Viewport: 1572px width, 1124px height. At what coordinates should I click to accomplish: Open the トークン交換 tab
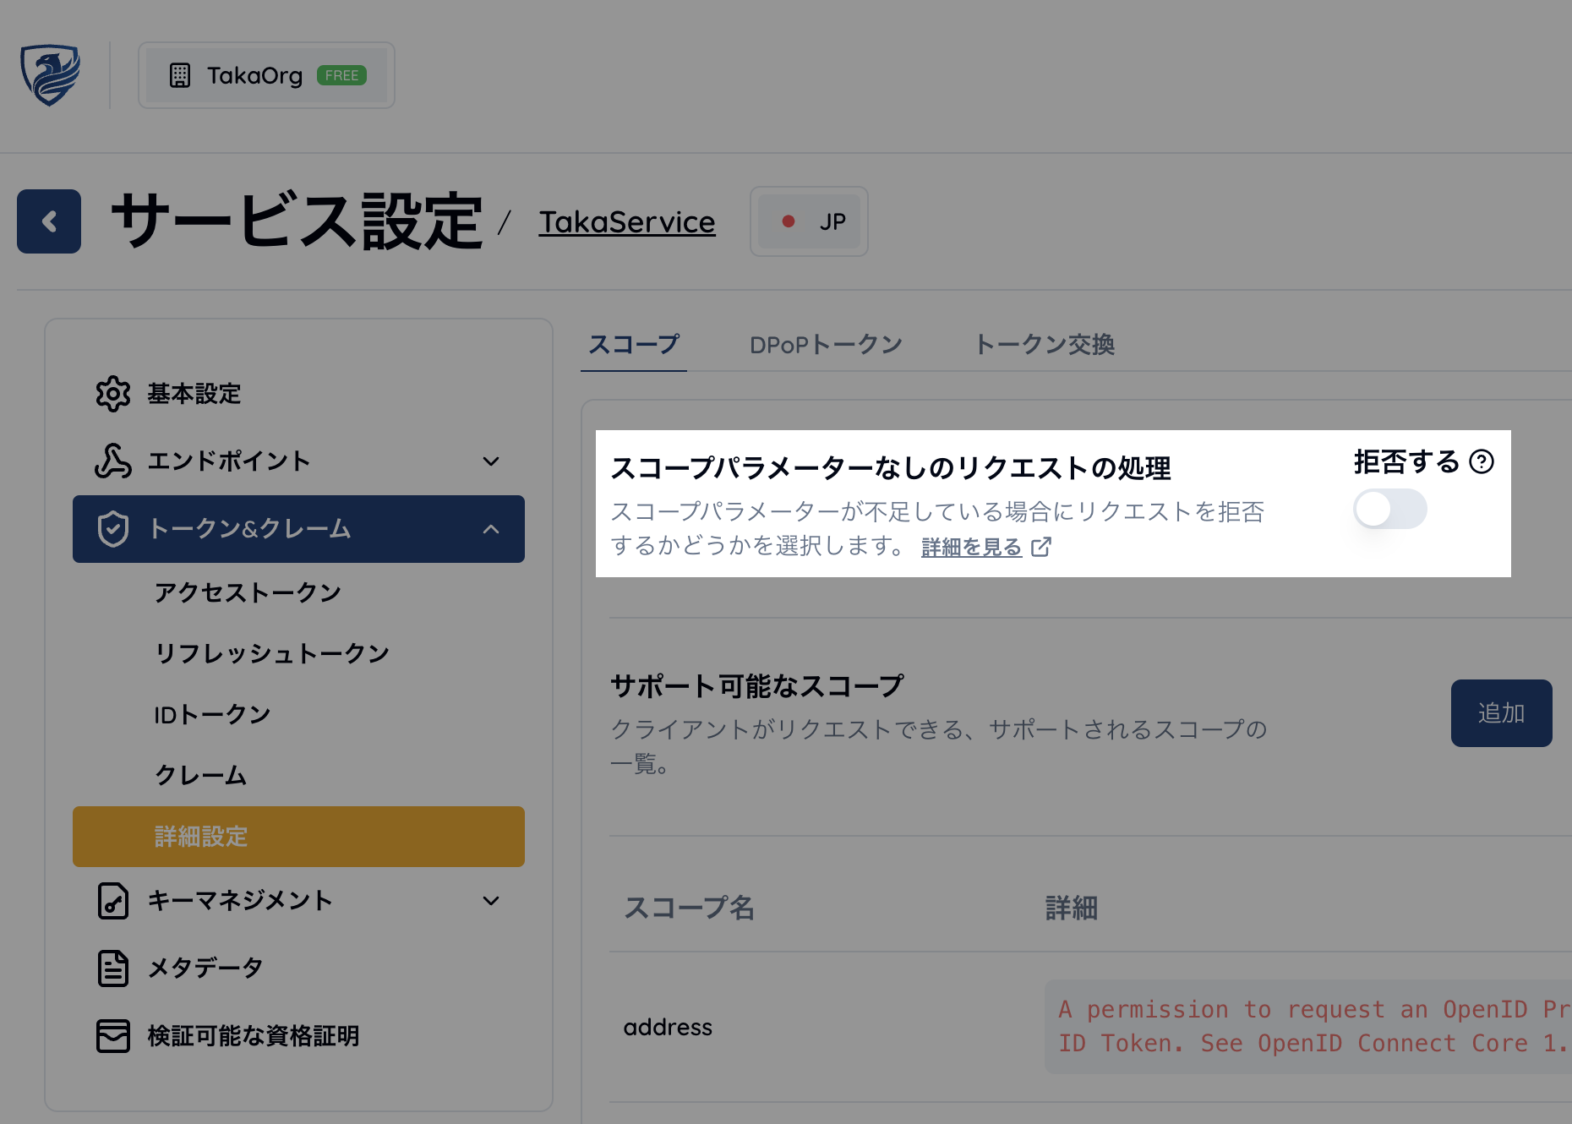[x=1045, y=344]
